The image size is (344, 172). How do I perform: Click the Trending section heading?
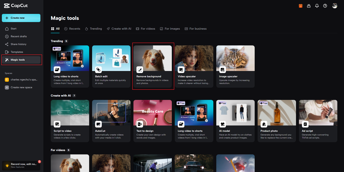[x=57, y=41]
